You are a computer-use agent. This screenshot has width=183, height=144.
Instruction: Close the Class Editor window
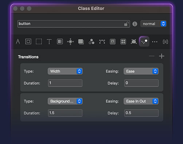click(x=15, y=9)
